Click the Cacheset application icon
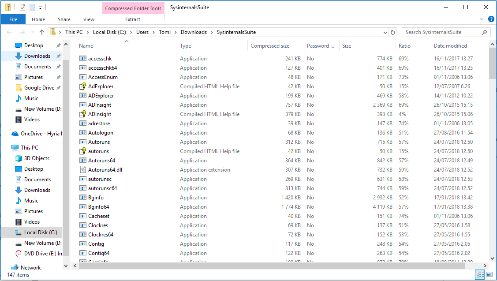Screen dimensions: 497x281 pos(83,216)
